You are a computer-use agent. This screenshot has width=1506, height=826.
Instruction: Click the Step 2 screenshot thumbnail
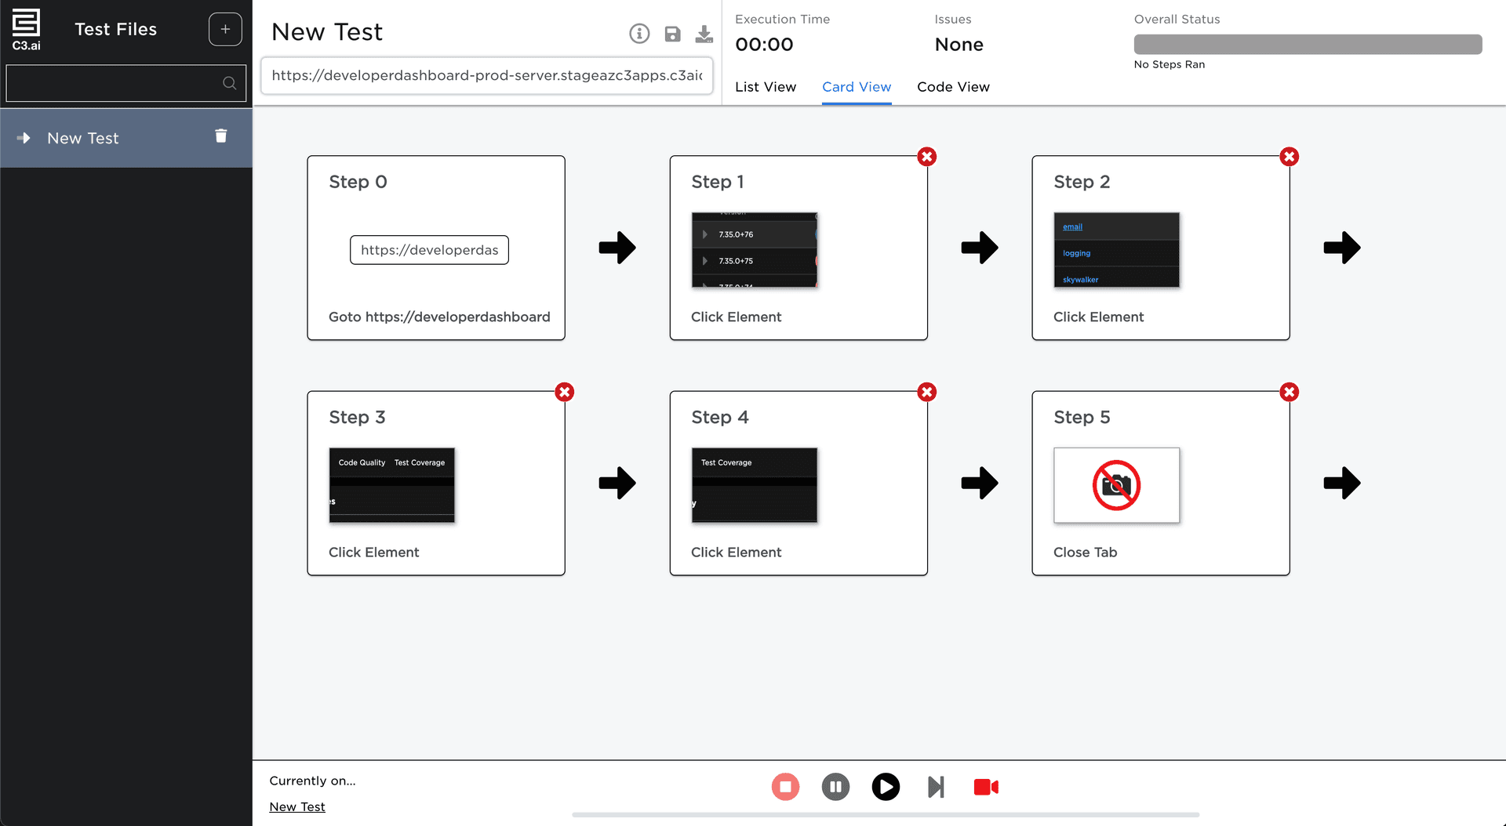[x=1116, y=250]
